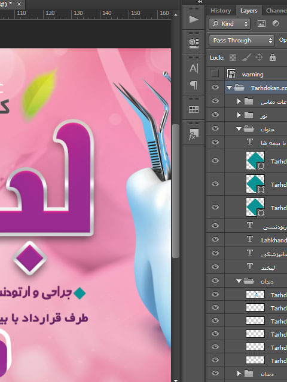Open the Swatches grid panel icon
Image resolution: width=287 pixels, height=382 pixels.
194,110
